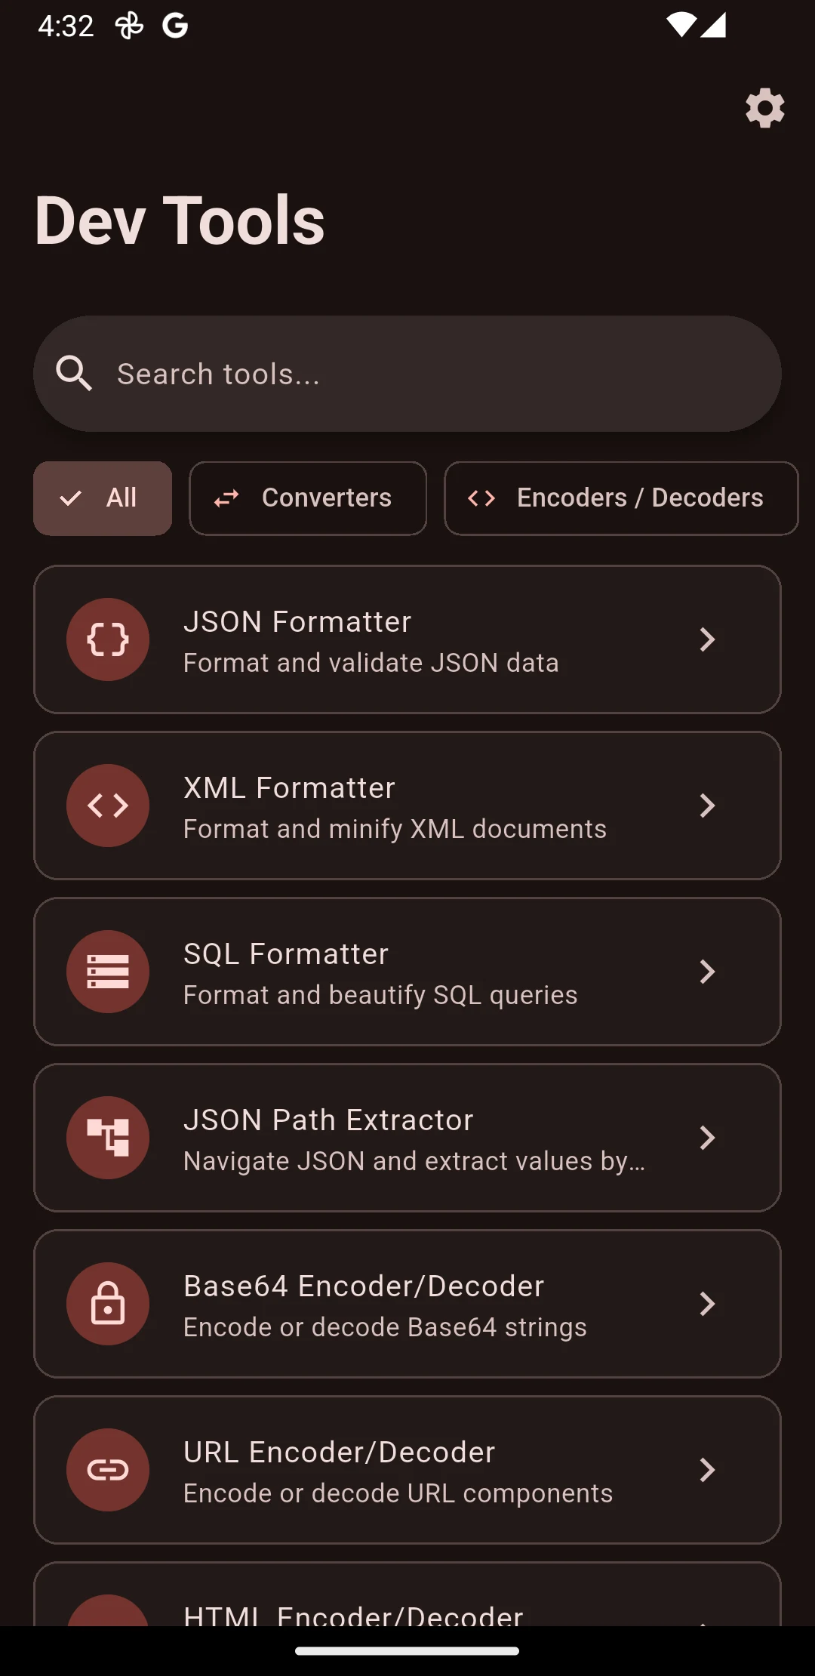Tap the XML Formatter angle brackets icon

[108, 806]
